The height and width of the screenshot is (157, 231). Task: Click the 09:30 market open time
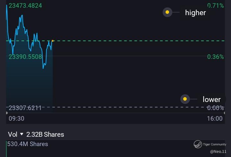(x=16, y=118)
